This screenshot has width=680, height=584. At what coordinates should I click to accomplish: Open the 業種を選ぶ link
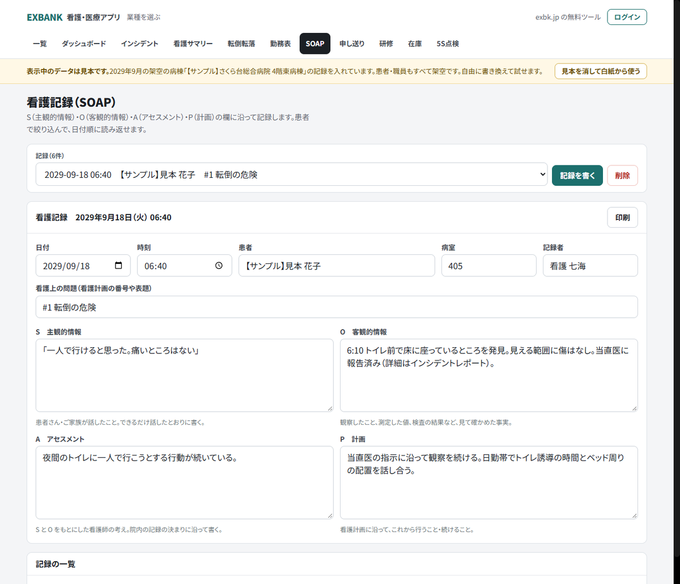pyautogui.click(x=143, y=18)
